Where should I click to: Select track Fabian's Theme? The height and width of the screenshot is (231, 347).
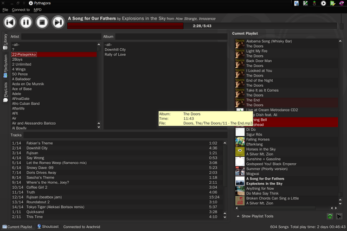click(x=117, y=143)
